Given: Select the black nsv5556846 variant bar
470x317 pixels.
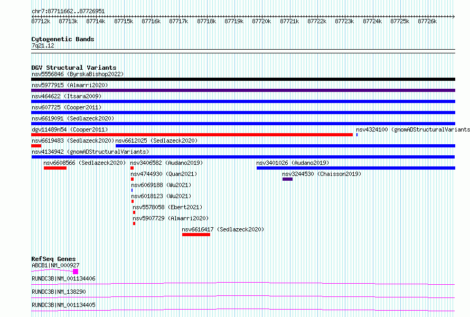Looking at the screenshot, I should [243, 79].
